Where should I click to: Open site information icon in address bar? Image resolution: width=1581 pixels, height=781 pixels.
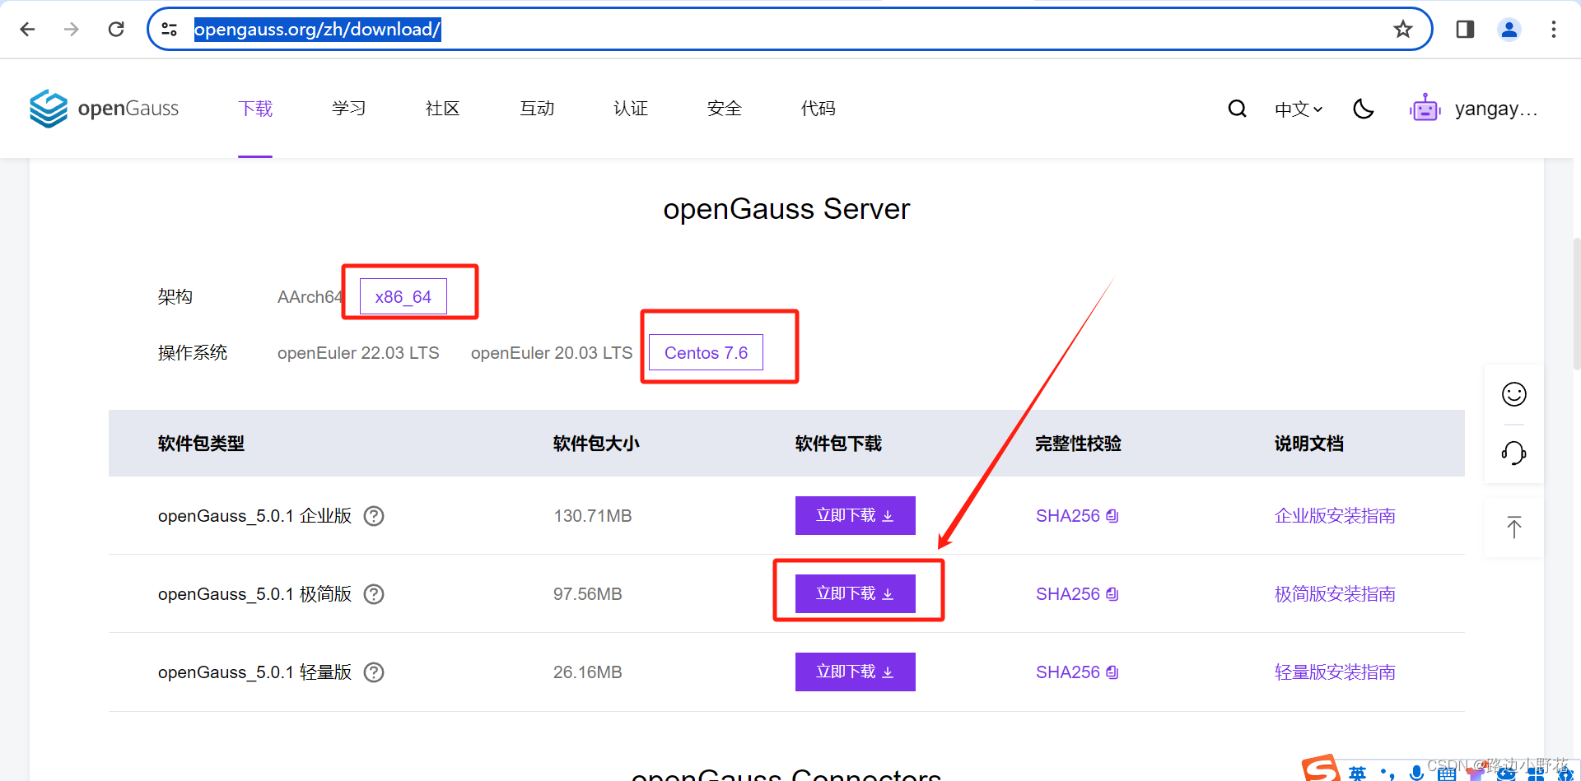coord(170,30)
